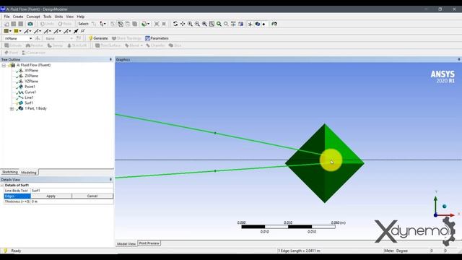The image size is (462, 260).
Task: Switch to the Print Preview tab
Action: click(149, 243)
